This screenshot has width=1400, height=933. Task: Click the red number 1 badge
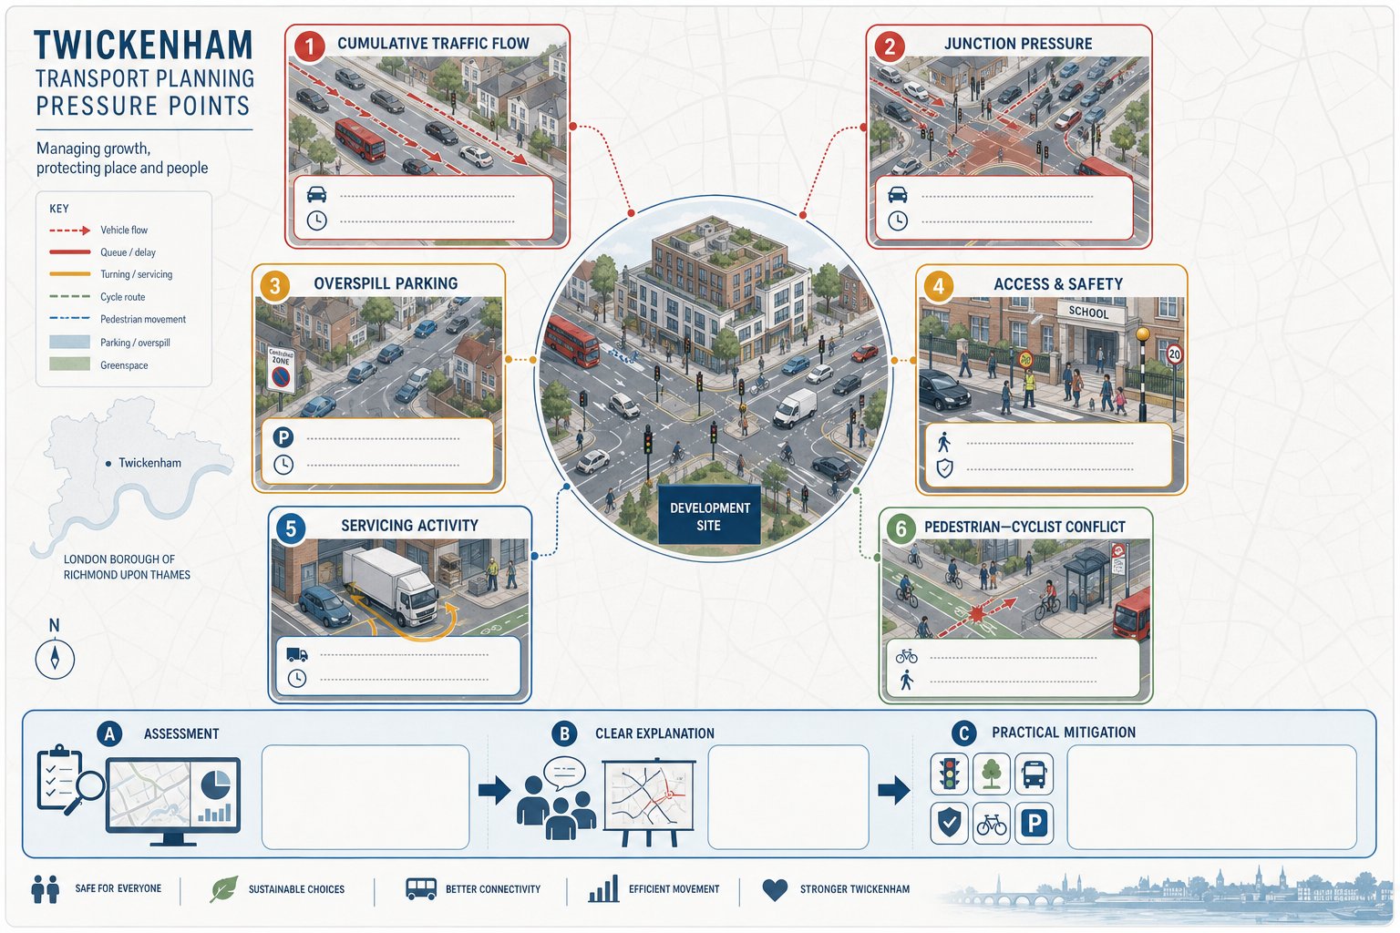pyautogui.click(x=309, y=46)
